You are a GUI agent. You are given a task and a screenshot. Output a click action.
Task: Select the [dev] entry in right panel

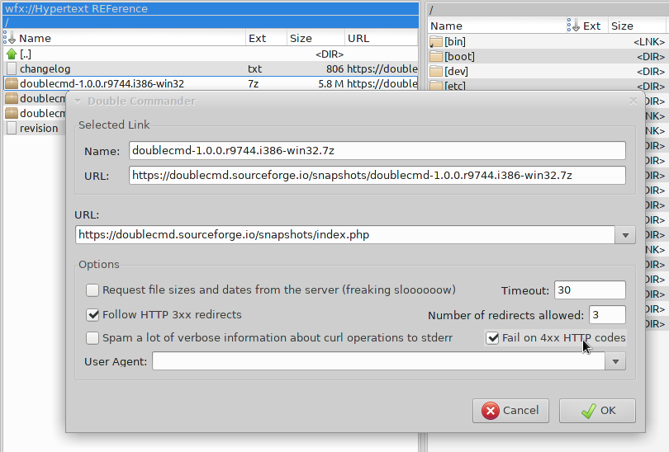coord(547,72)
